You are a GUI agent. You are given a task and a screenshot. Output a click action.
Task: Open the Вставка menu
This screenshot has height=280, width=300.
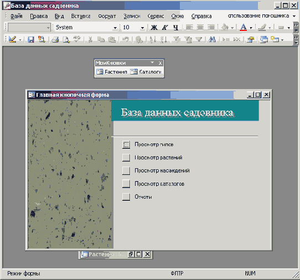(81, 16)
